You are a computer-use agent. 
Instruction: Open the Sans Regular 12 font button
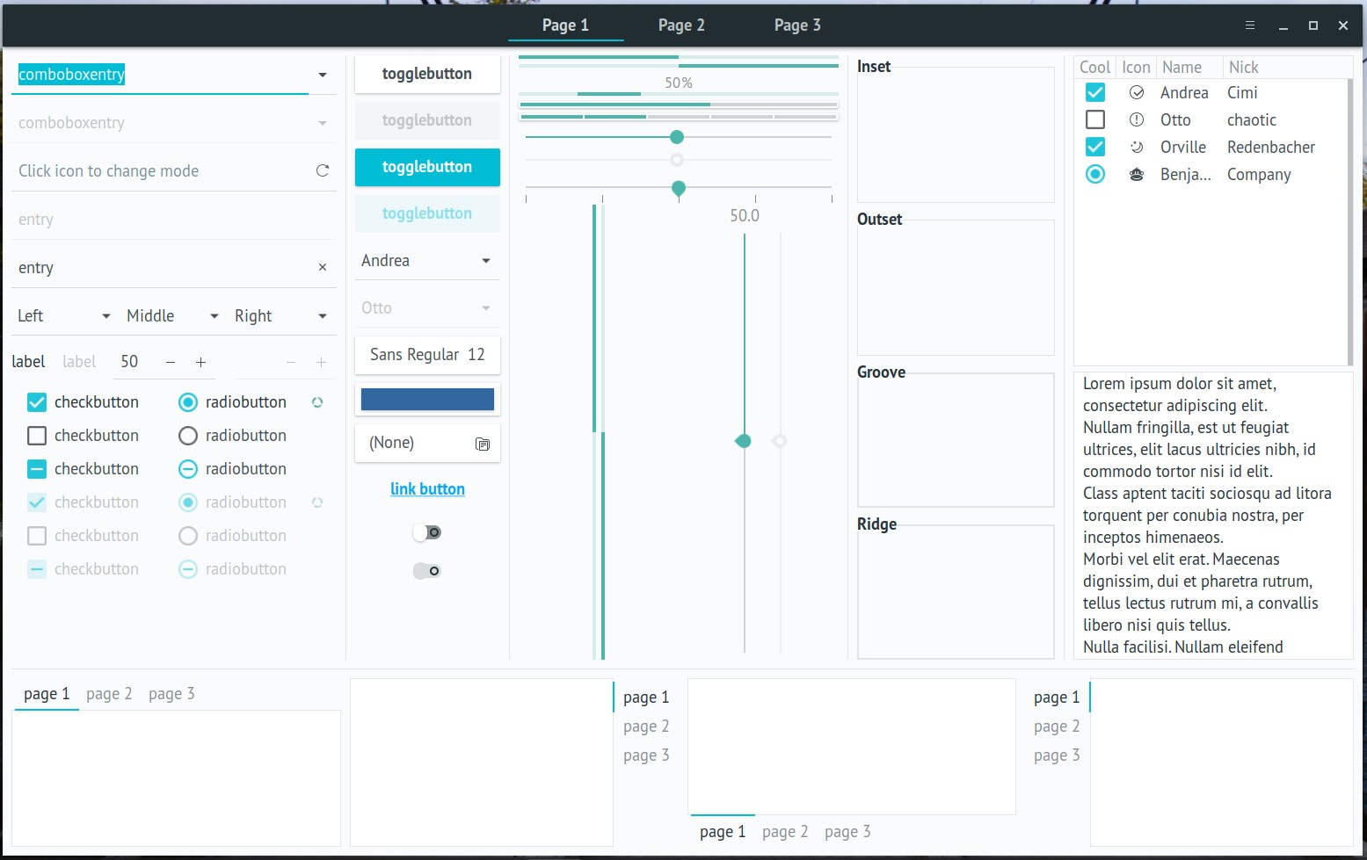(427, 355)
